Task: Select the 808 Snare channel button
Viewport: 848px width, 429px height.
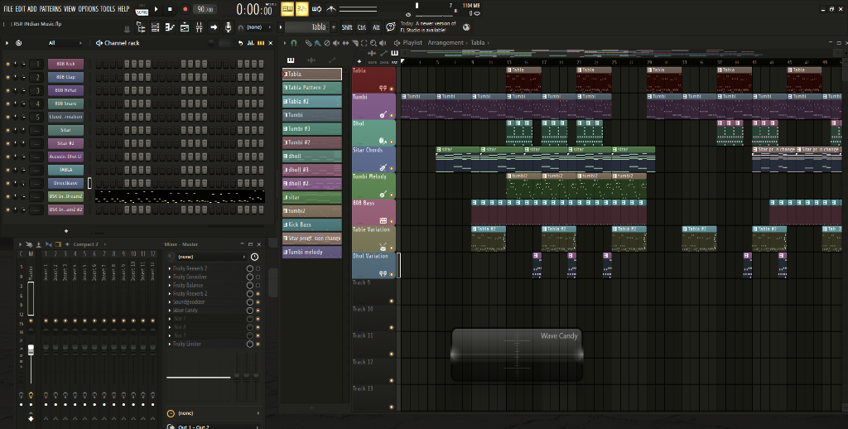Action: pos(65,104)
